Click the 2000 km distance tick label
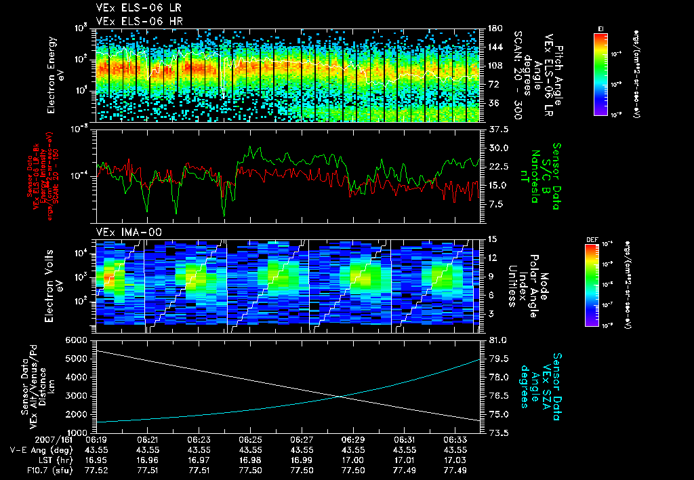This screenshot has width=694, height=480. [x=75, y=414]
